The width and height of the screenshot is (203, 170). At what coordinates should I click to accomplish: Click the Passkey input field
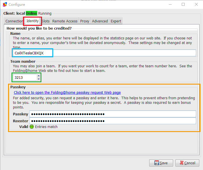pos(113,114)
